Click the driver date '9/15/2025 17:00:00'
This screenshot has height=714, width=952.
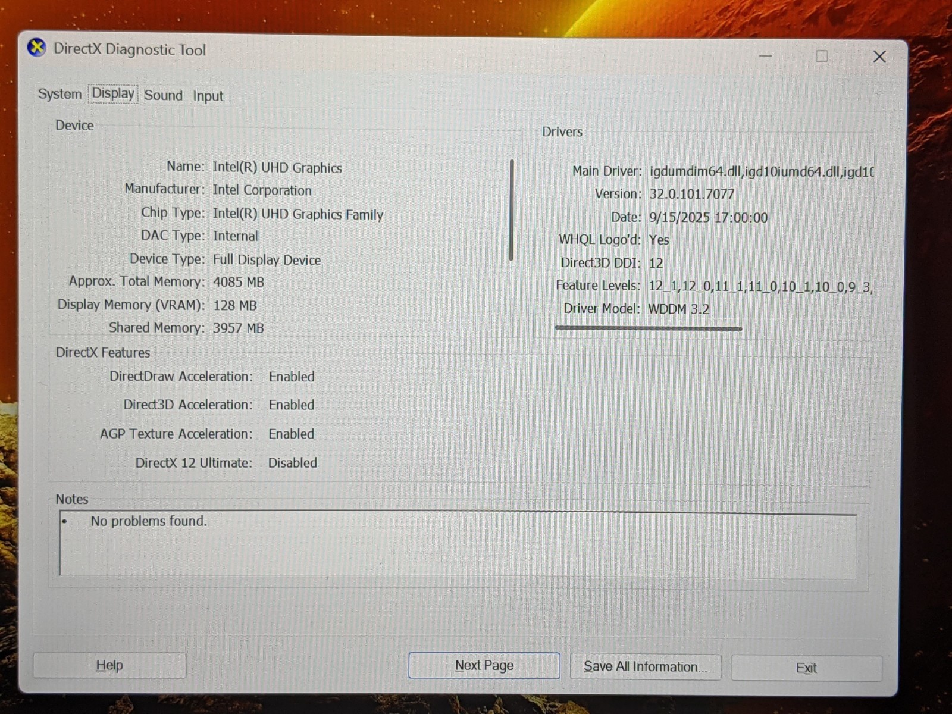[709, 217]
